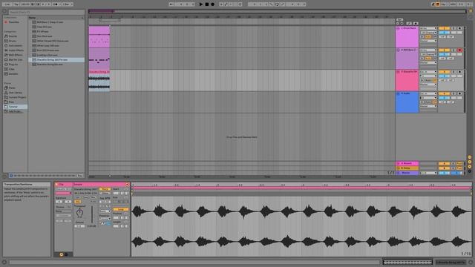The height and width of the screenshot is (267, 475).
Task: Click Add Folder link in browser
Action: (16, 111)
